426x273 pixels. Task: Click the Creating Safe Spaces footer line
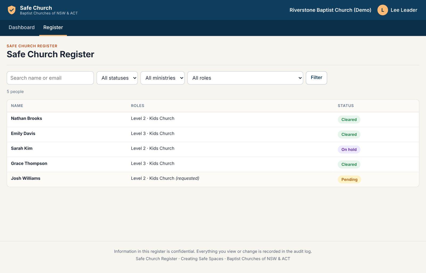pyautogui.click(x=213, y=259)
